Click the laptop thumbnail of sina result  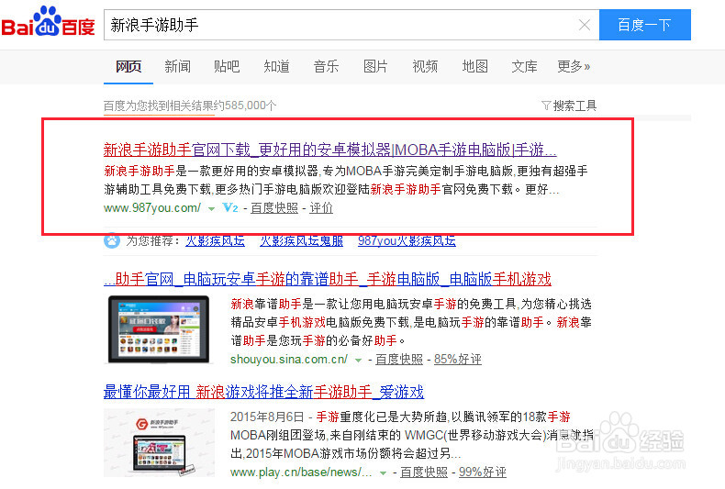[159, 329]
